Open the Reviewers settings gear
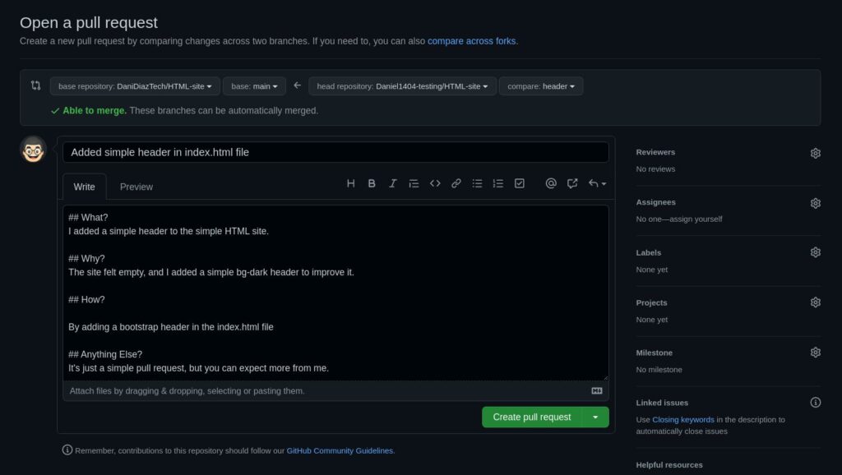The width and height of the screenshot is (842, 475). point(815,152)
